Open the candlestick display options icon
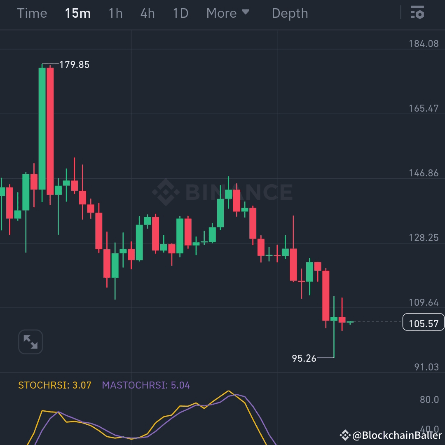Screen dimensions: 445x445 418,13
